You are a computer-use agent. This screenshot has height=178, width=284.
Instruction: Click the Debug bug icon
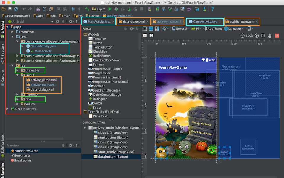[116, 9]
